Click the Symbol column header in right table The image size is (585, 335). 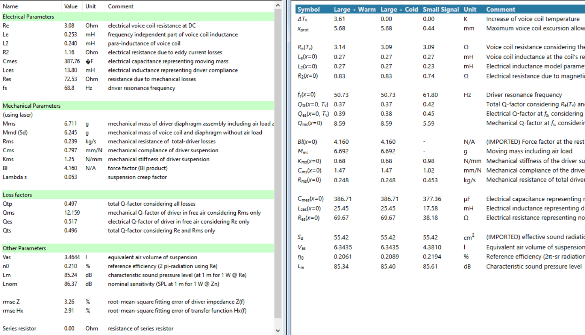click(308, 9)
